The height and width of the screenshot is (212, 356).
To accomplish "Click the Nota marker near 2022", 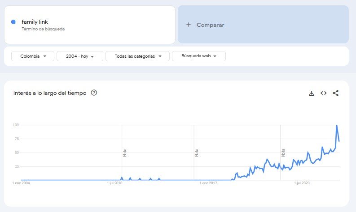I will coord(283,153).
